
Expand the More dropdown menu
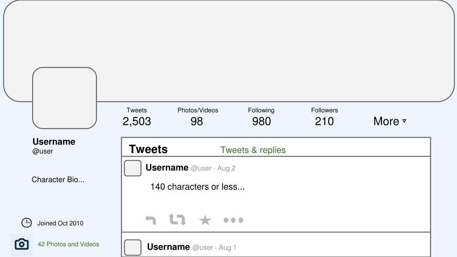390,121
